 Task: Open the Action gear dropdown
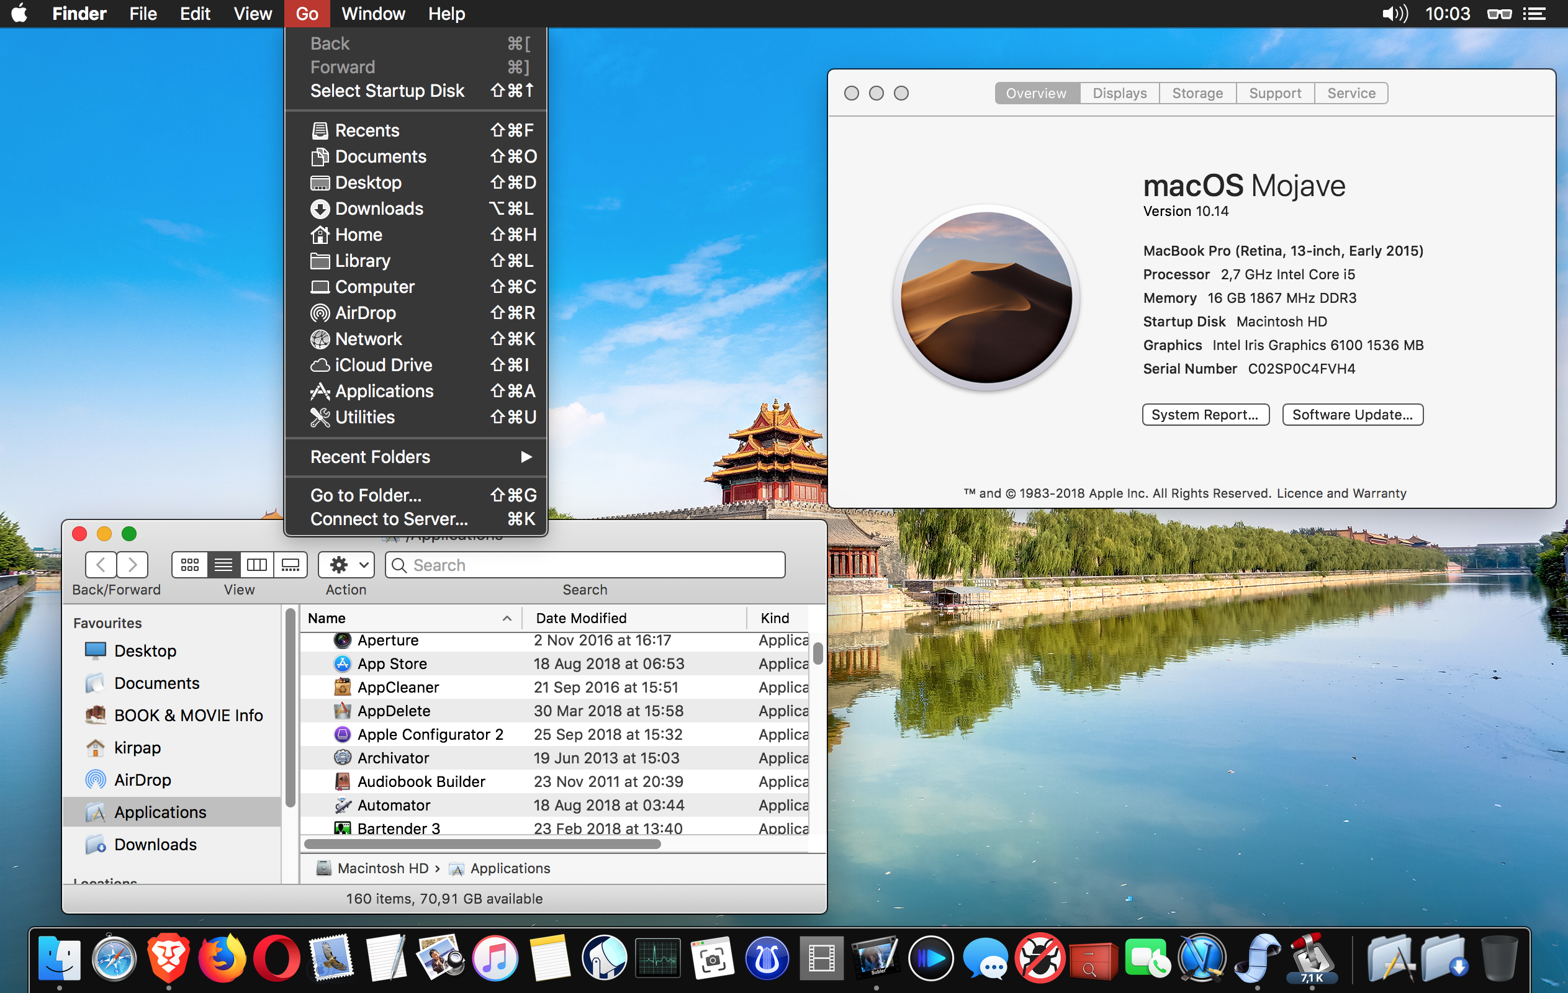pos(346,565)
